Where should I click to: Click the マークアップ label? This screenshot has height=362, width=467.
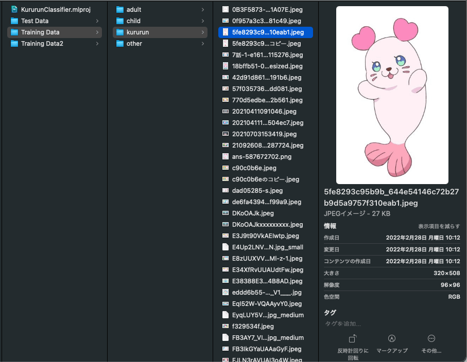pyautogui.click(x=392, y=351)
